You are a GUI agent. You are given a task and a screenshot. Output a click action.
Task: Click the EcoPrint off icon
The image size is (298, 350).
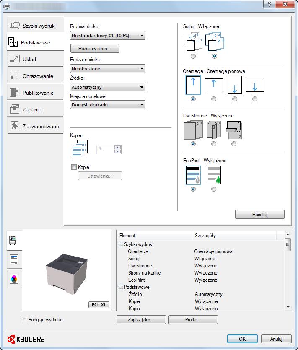tap(193, 175)
